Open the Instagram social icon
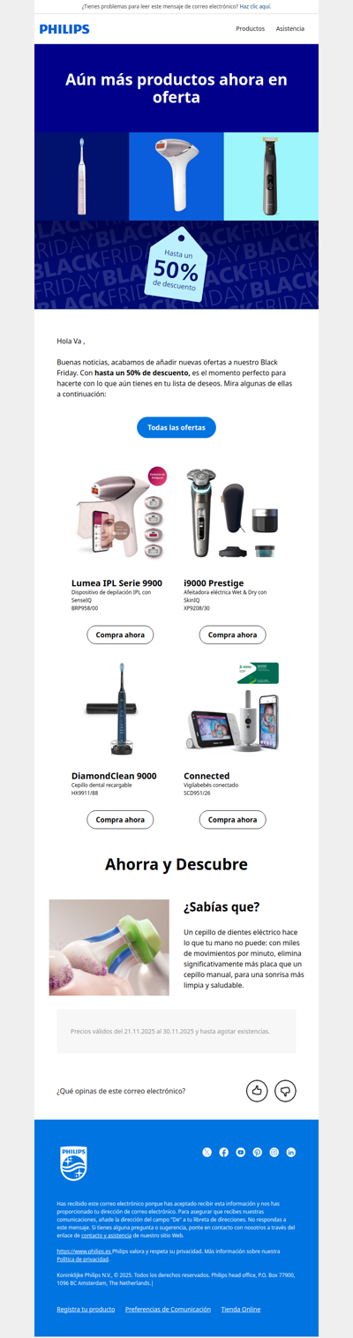 [x=274, y=1153]
